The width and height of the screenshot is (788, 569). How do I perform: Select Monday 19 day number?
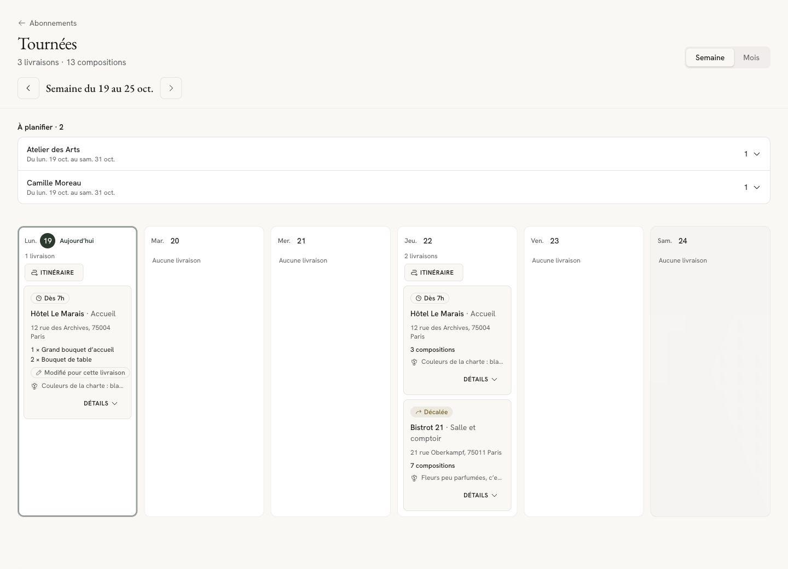tap(48, 241)
